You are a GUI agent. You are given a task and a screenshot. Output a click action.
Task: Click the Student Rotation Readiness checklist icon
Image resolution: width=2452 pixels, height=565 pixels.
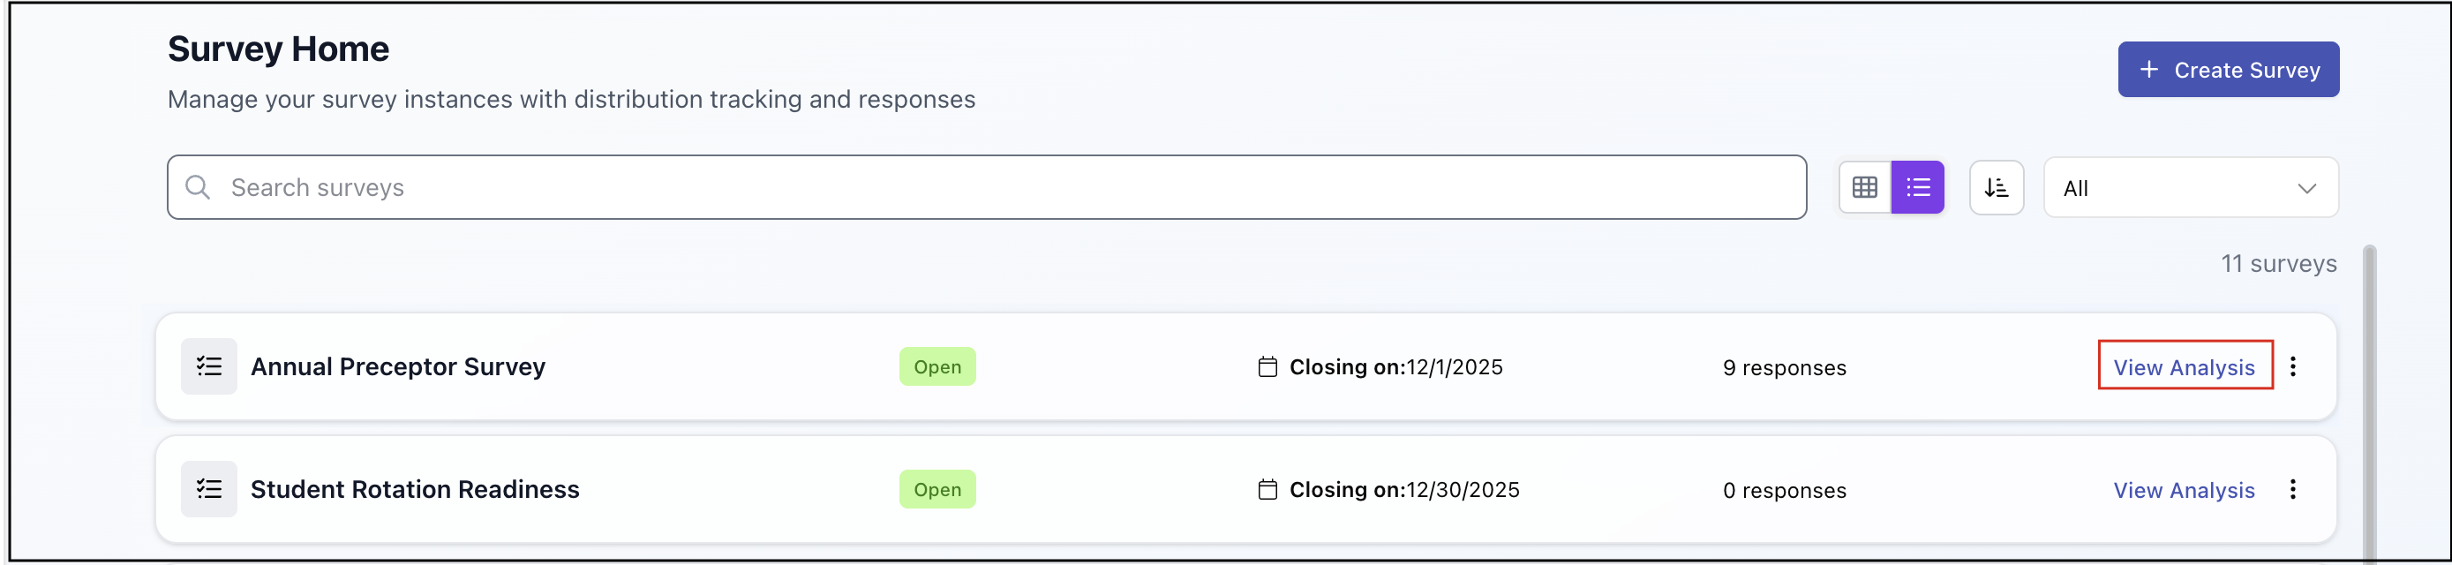pyautogui.click(x=209, y=490)
